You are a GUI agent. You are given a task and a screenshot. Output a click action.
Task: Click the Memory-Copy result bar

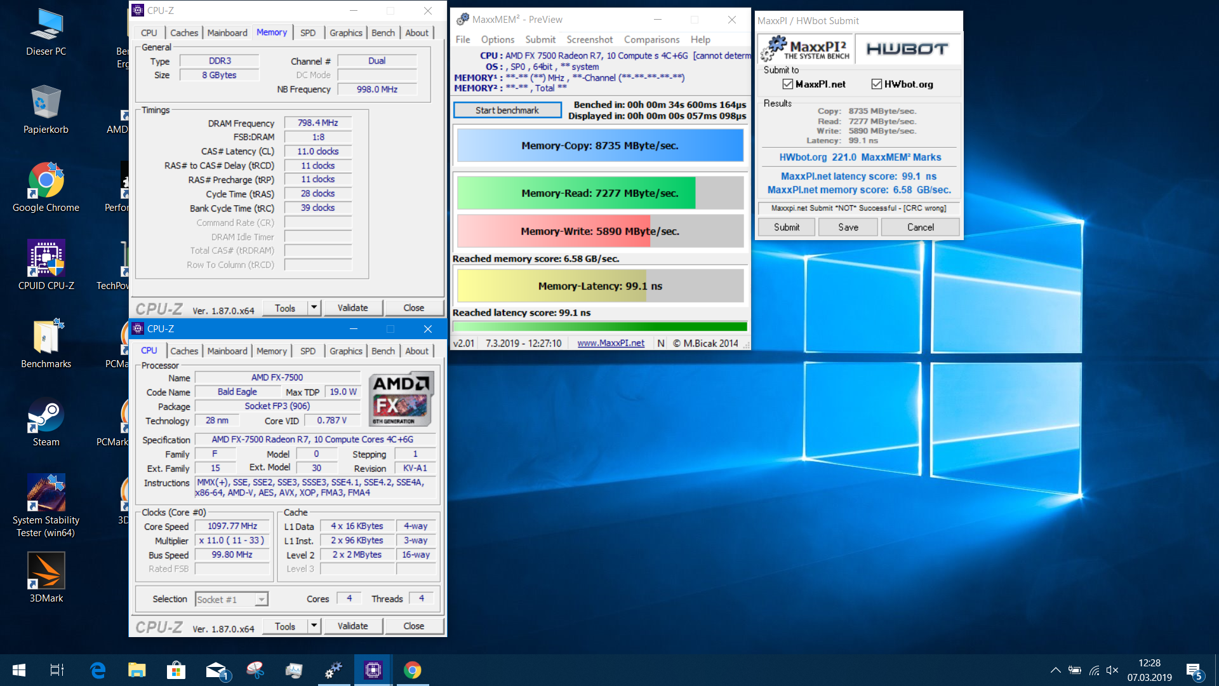[600, 145]
